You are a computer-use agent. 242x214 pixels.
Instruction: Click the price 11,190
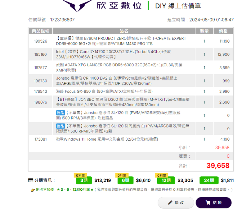[x=225, y=41]
